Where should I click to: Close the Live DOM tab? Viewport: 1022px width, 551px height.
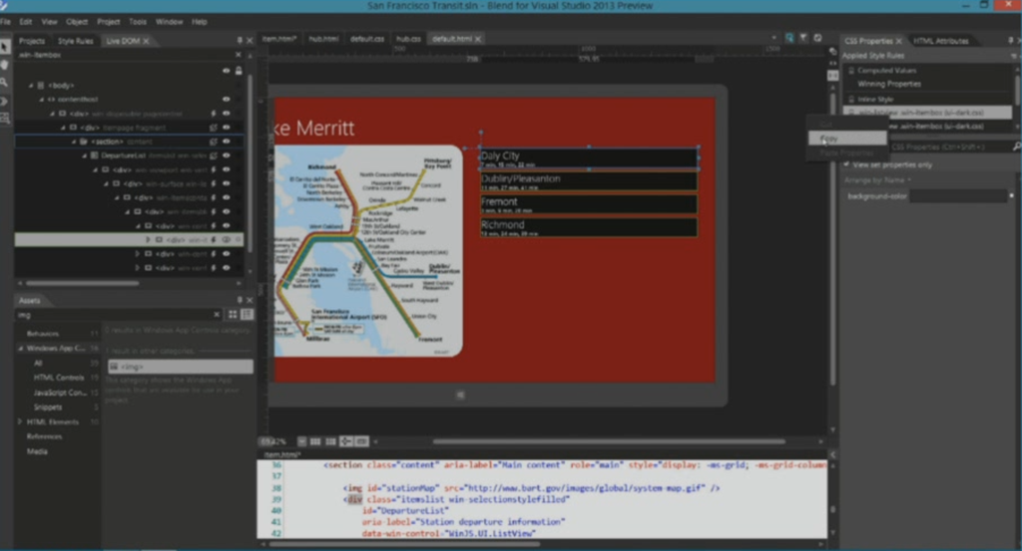(146, 41)
